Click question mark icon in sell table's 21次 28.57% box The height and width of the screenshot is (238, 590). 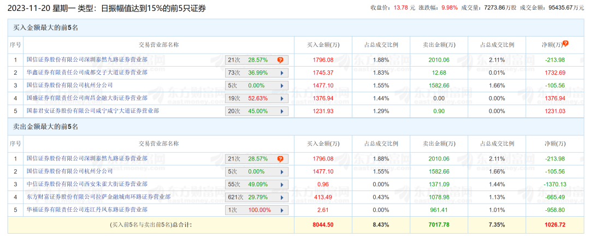pos(280,159)
